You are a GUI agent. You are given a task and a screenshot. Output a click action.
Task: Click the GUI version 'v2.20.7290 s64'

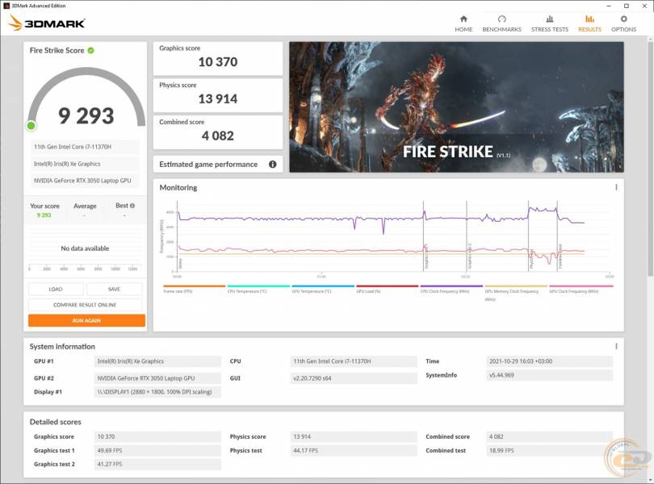pos(354,378)
